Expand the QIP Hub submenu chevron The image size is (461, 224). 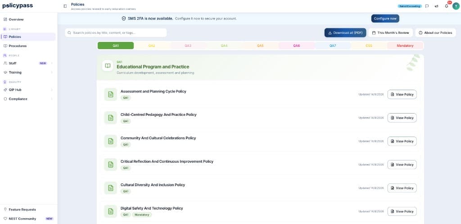click(x=52, y=90)
